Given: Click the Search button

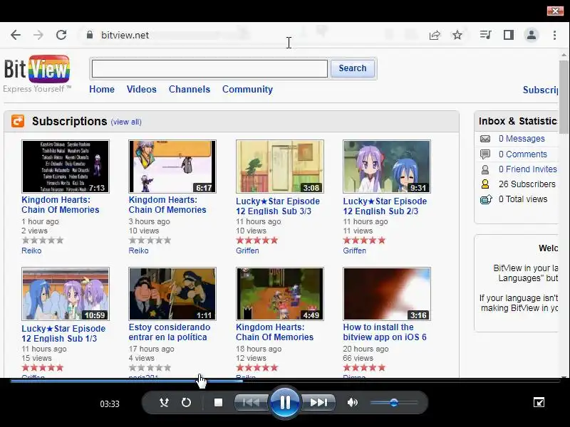Looking at the screenshot, I should tap(352, 68).
